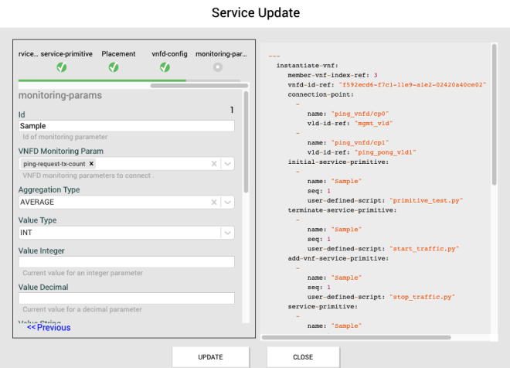Click the Placement step checkmark icon
The image size is (510, 368).
113,67
